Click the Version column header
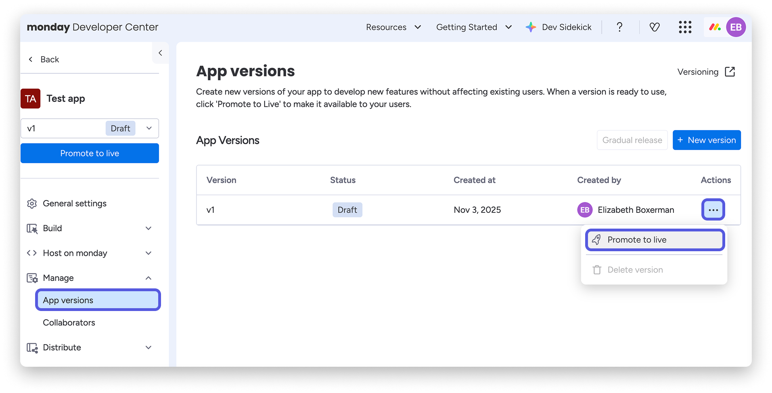Image resolution: width=772 pixels, height=393 pixels. [x=221, y=180]
